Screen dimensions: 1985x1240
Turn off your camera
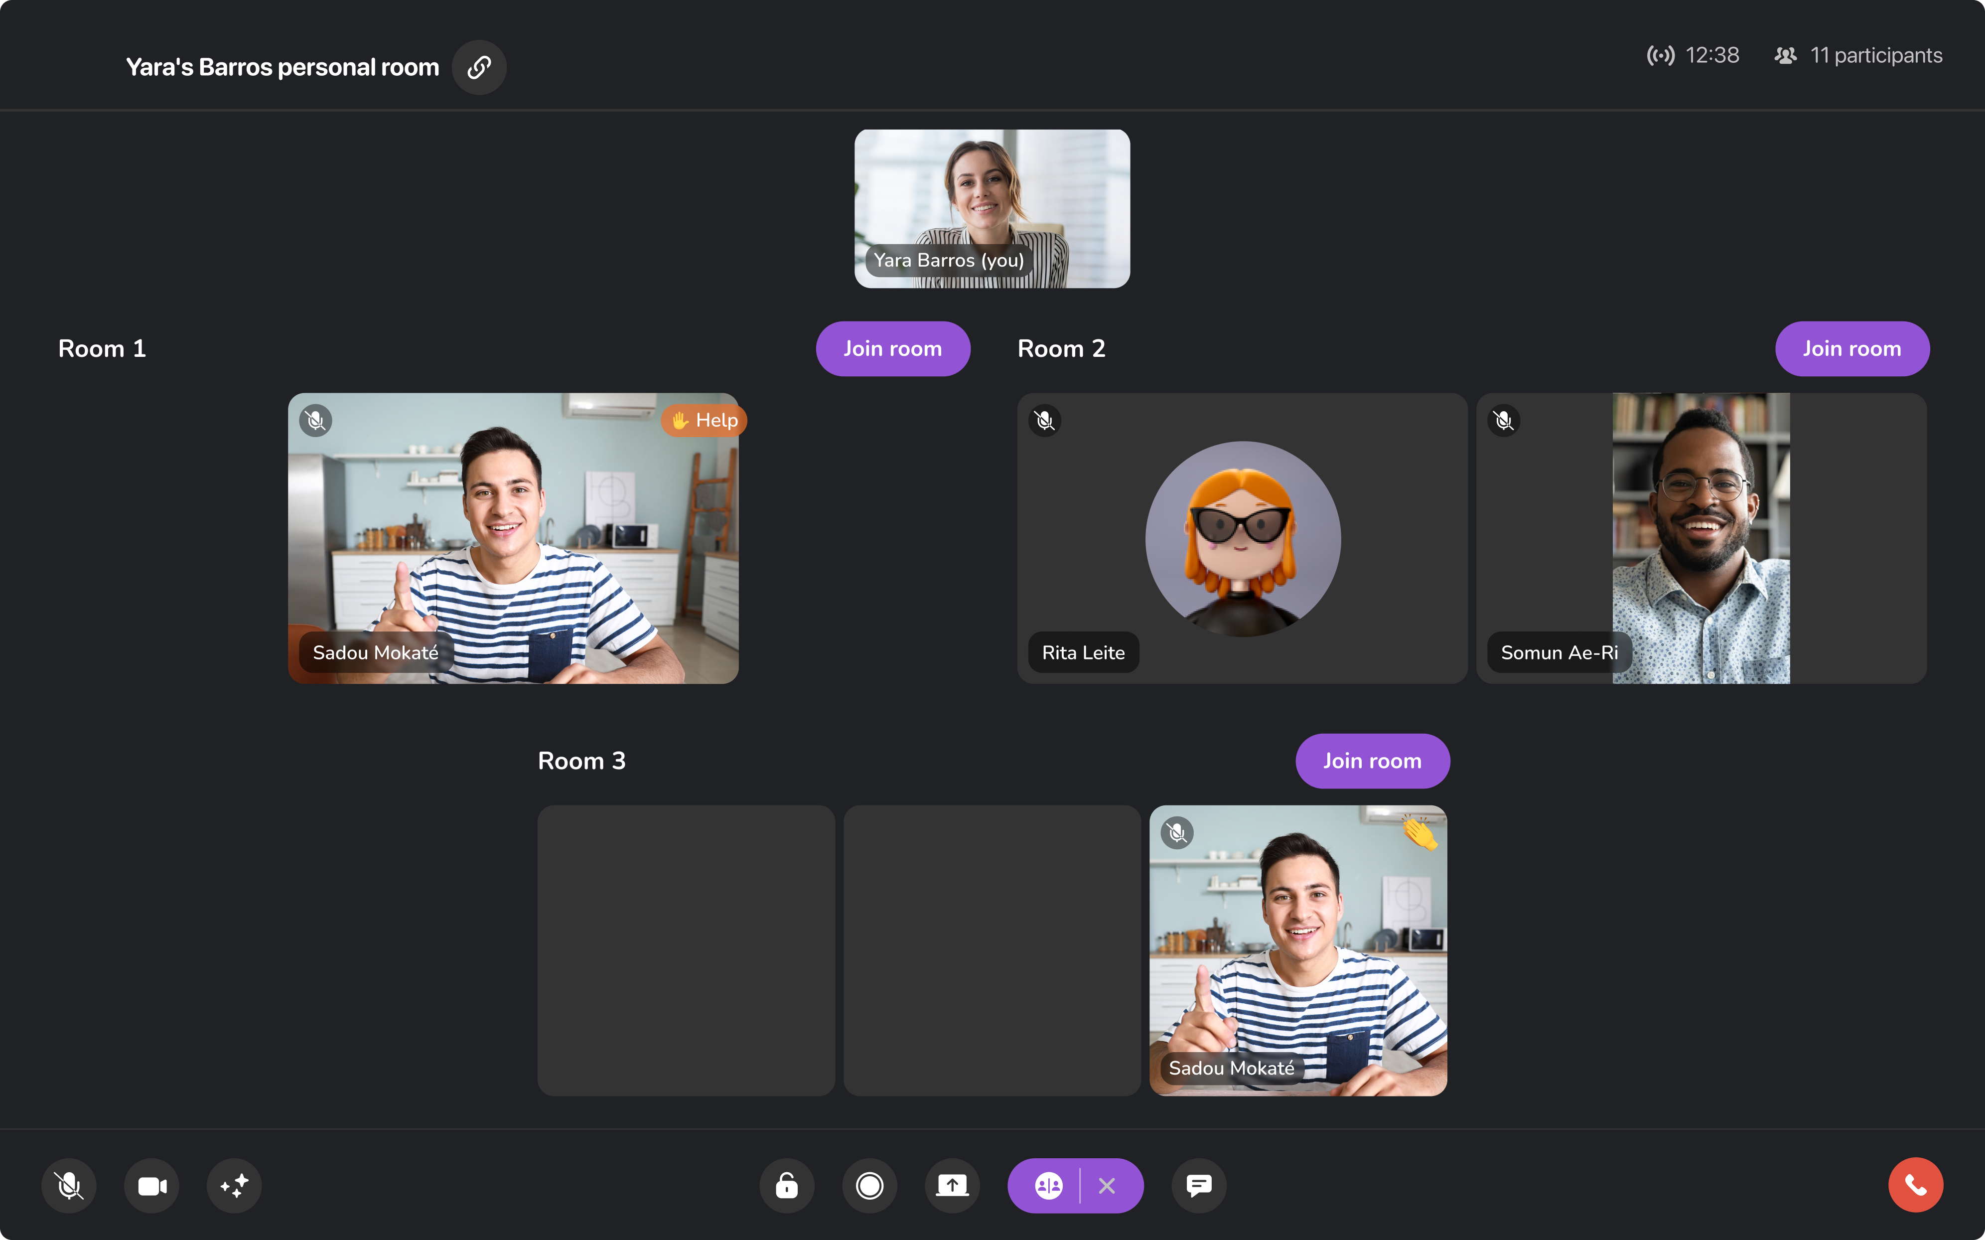[x=151, y=1185]
